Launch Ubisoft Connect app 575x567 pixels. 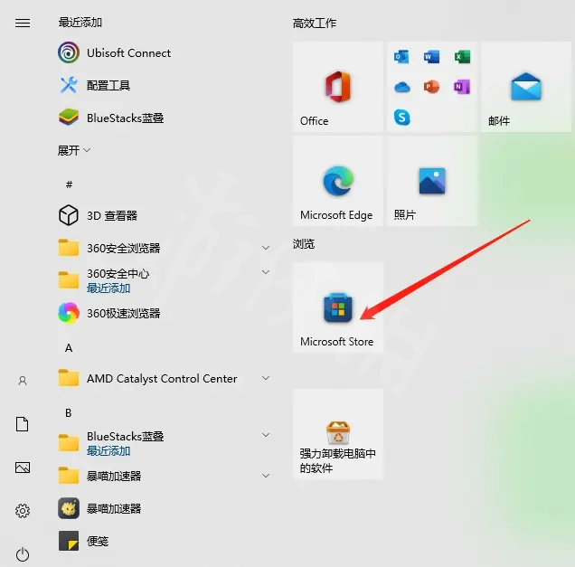point(128,53)
